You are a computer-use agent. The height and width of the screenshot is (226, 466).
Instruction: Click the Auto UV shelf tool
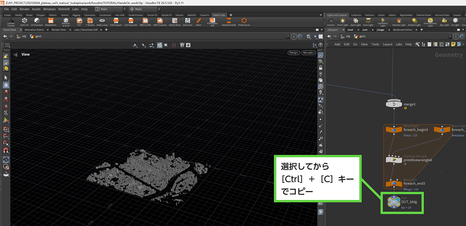tap(24, 21)
